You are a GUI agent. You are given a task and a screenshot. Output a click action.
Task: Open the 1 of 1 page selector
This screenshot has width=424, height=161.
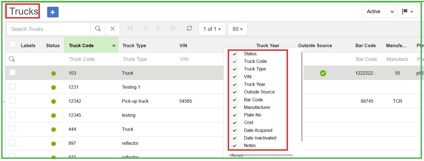click(212, 29)
